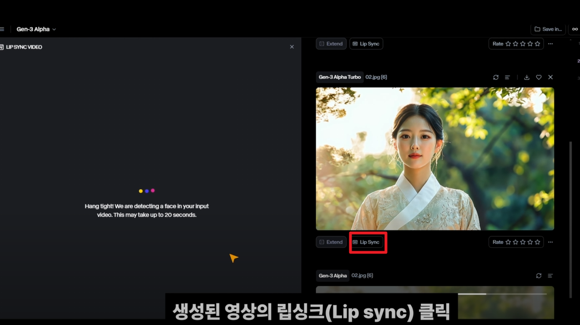Close the LIP SYNC VIDEO panel

point(292,47)
